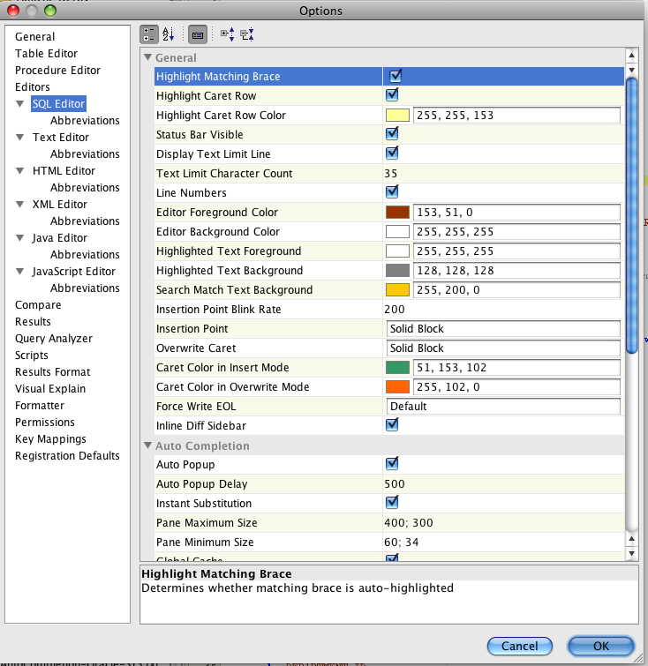This screenshot has width=648, height=666.
Task: Click Pane Minimum Size value 60; 34
Action: 402,542
